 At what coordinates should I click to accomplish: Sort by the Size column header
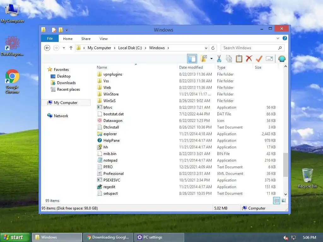pyautogui.click(x=258, y=67)
